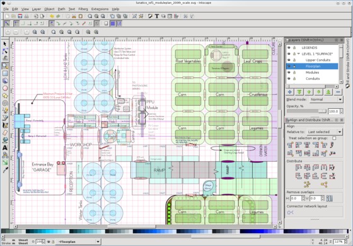Click the Remove overlaps apply icon
The image size is (353, 246).
(329, 198)
